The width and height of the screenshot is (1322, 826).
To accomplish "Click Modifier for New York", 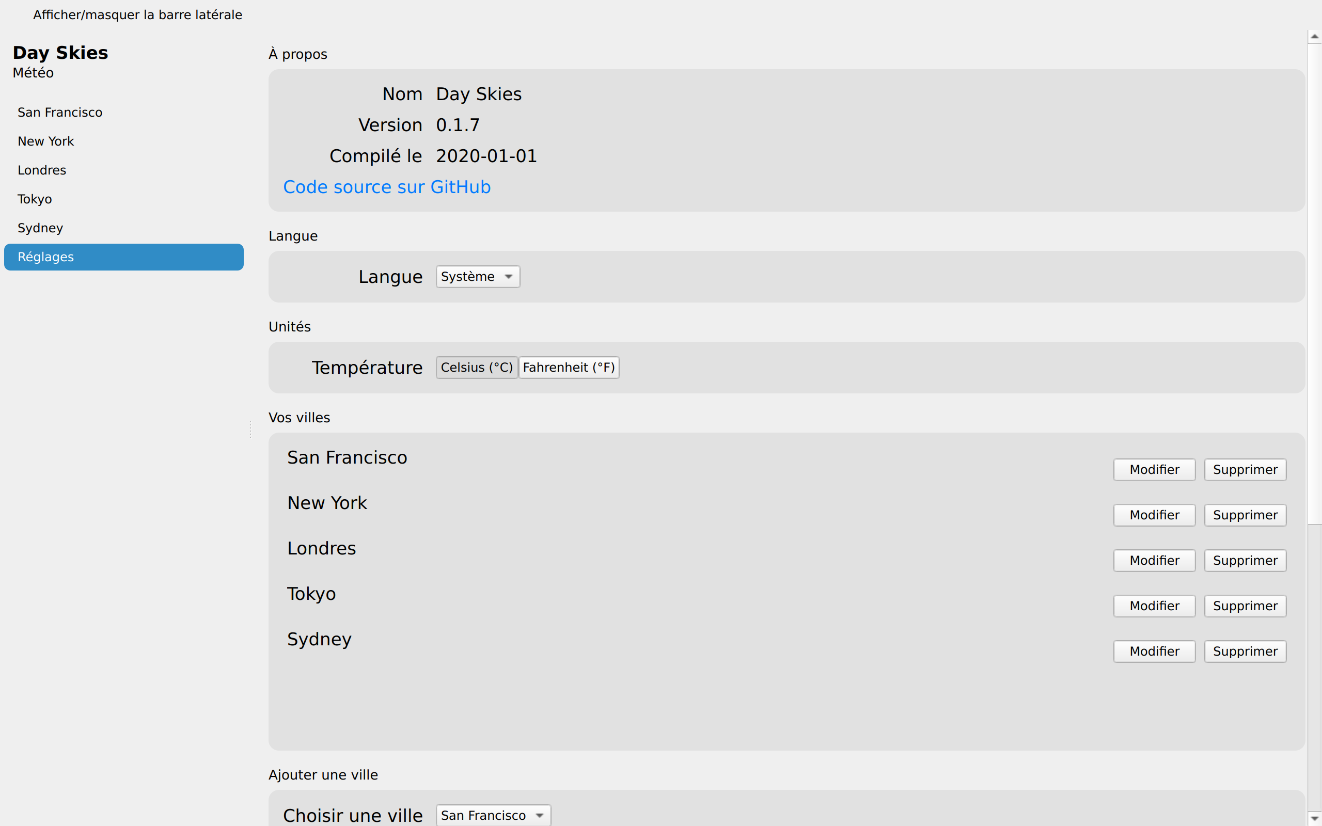I will tap(1154, 515).
